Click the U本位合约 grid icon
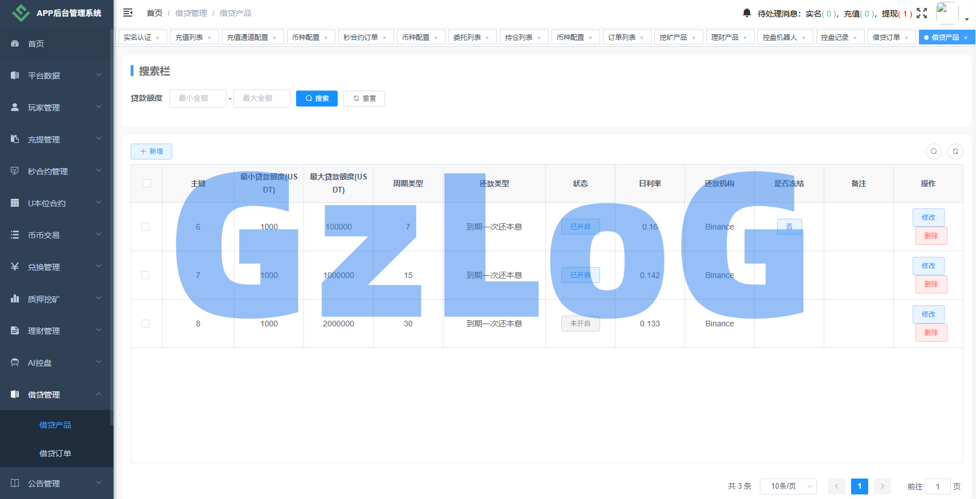This screenshot has height=499, width=976. (15, 203)
